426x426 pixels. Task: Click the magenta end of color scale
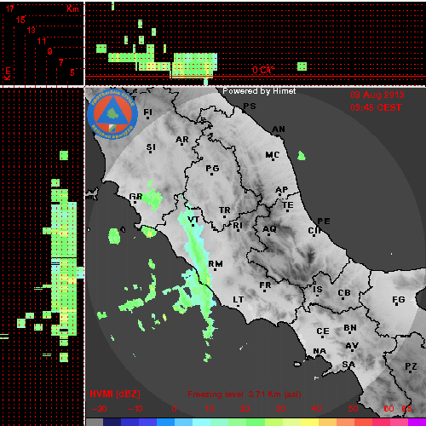(x=417, y=422)
